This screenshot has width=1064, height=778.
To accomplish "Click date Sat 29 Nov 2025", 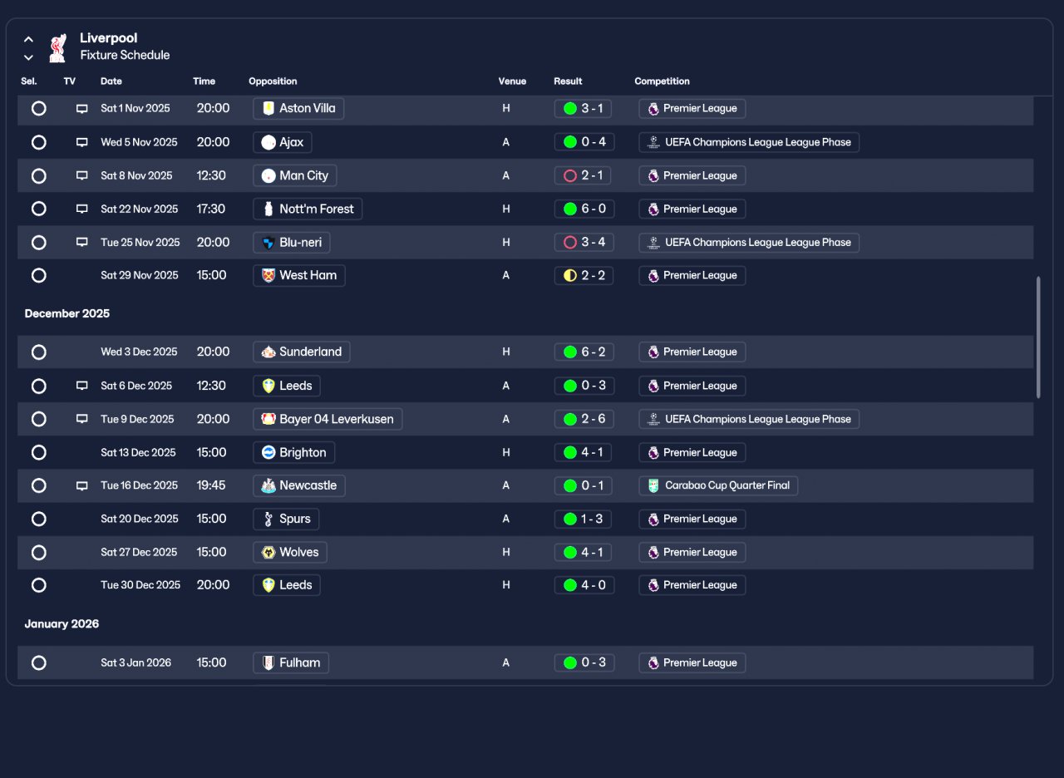I will pyautogui.click(x=140, y=275).
